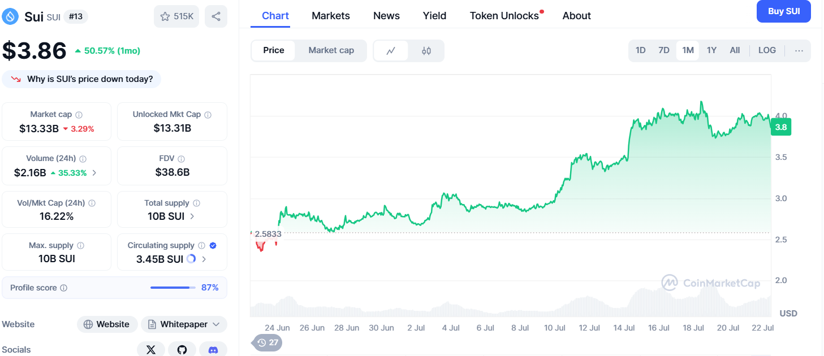Screen dimensions: 824x356
Task: Set chart range to 7D
Action: 664,50
